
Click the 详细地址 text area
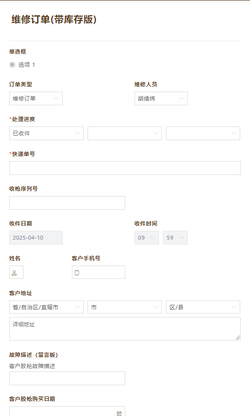click(125, 329)
